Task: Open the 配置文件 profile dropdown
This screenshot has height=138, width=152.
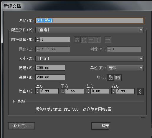Action: pyautogui.click(x=90, y=30)
